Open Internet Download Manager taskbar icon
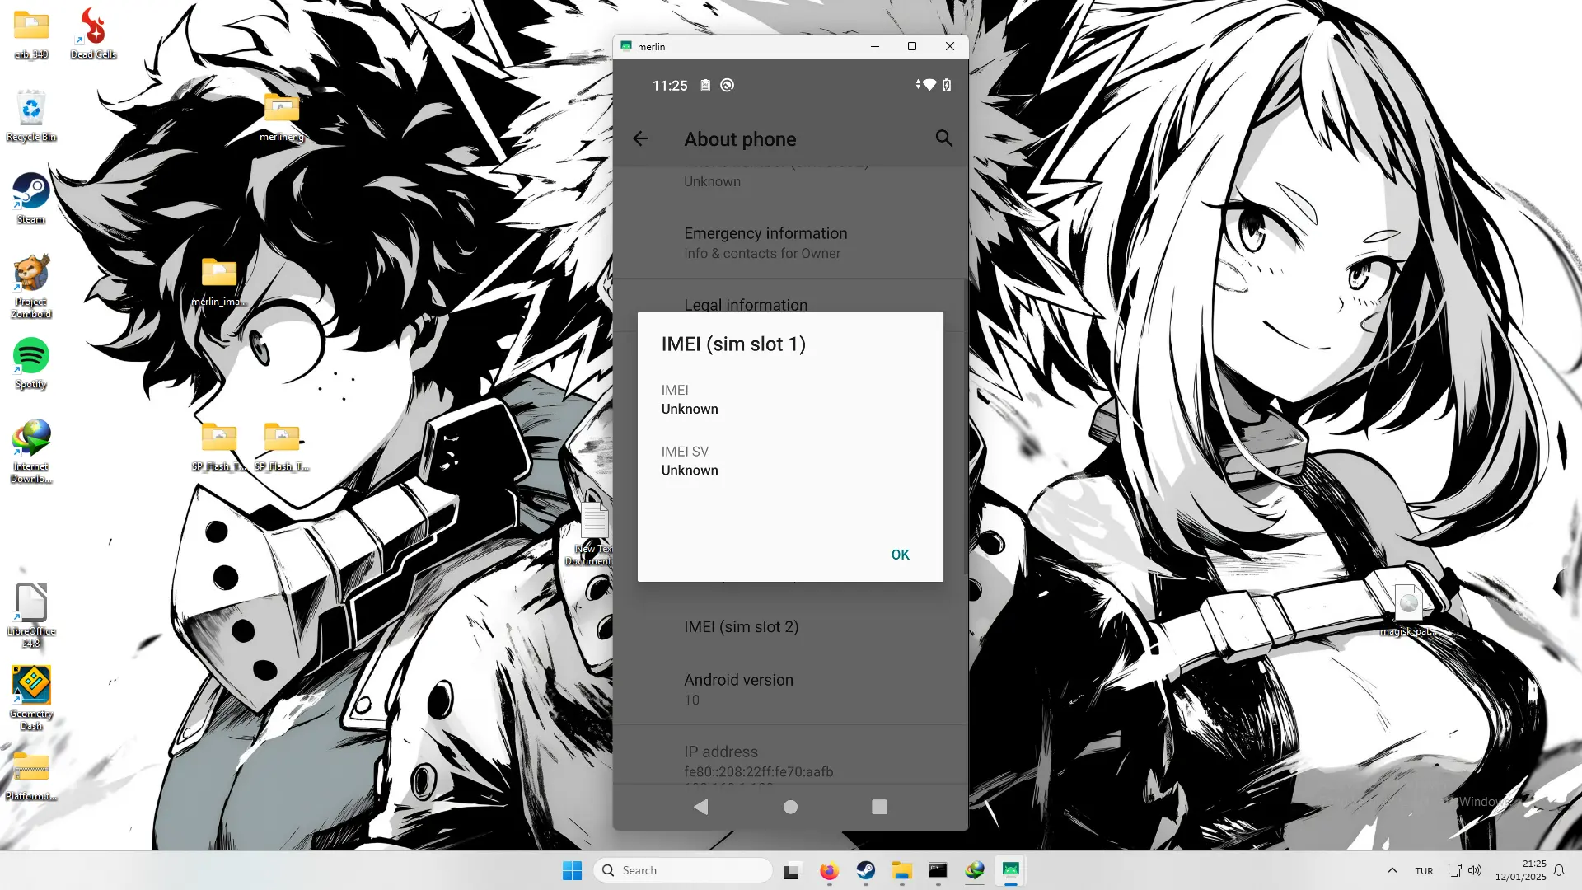Viewport: 1582px width, 890px height. pyautogui.click(x=974, y=870)
